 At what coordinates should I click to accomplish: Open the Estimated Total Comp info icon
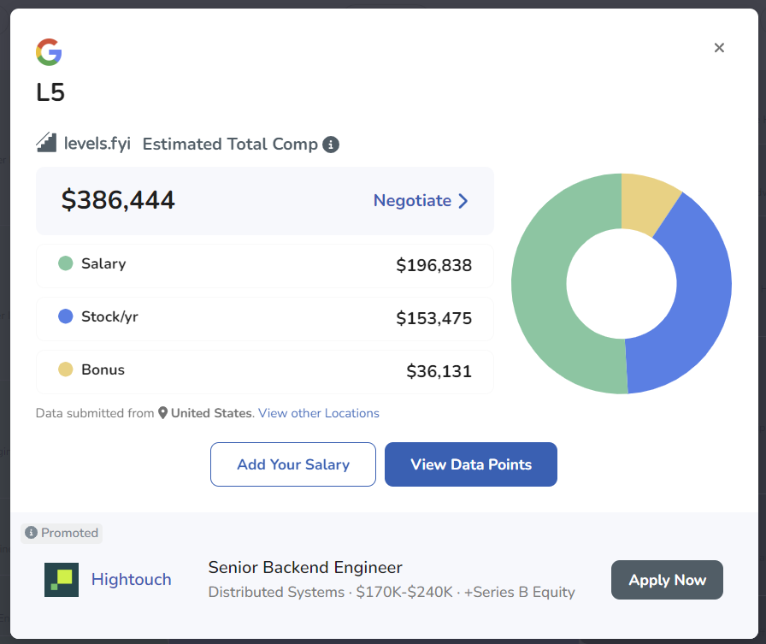click(x=331, y=145)
